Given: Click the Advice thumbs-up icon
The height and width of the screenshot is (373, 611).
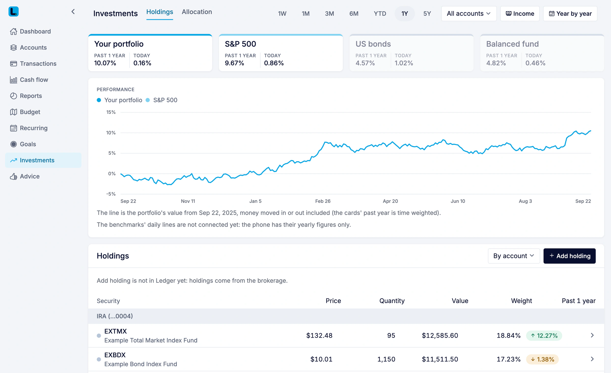Looking at the screenshot, I should click(13, 176).
